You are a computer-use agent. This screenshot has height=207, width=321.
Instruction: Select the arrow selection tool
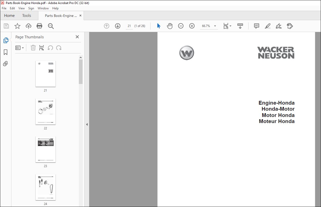pos(159,26)
